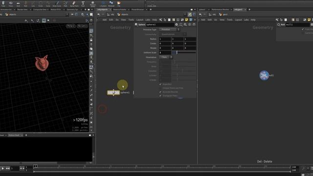Select the Spray Paint shelf tool
This screenshot has height=176, width=313.
pos(74,4)
